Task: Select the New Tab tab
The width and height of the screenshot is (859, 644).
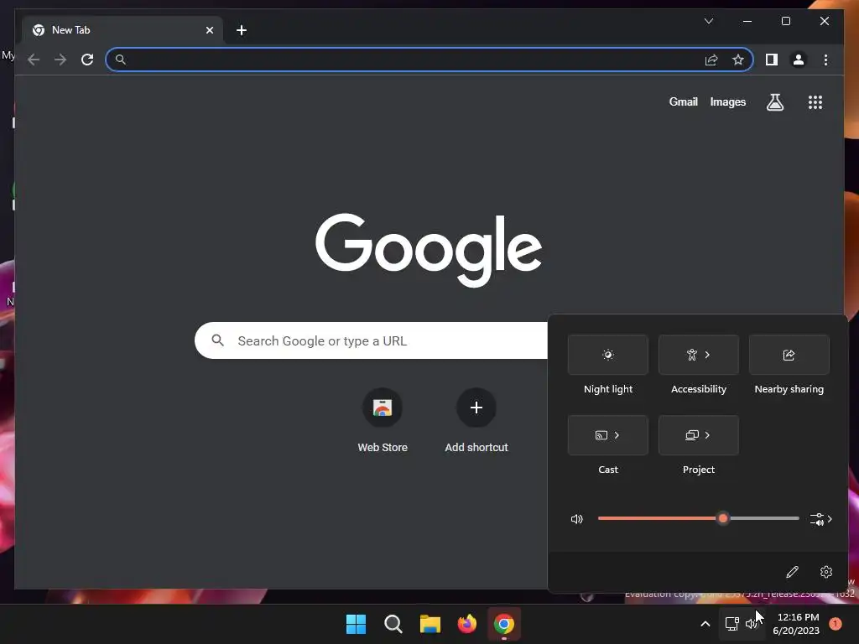Action: click(x=122, y=30)
